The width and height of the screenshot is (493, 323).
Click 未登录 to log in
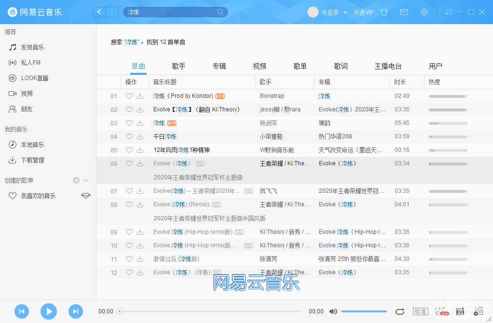[x=330, y=13]
